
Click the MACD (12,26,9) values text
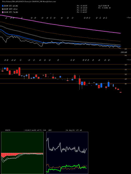(35, 130)
